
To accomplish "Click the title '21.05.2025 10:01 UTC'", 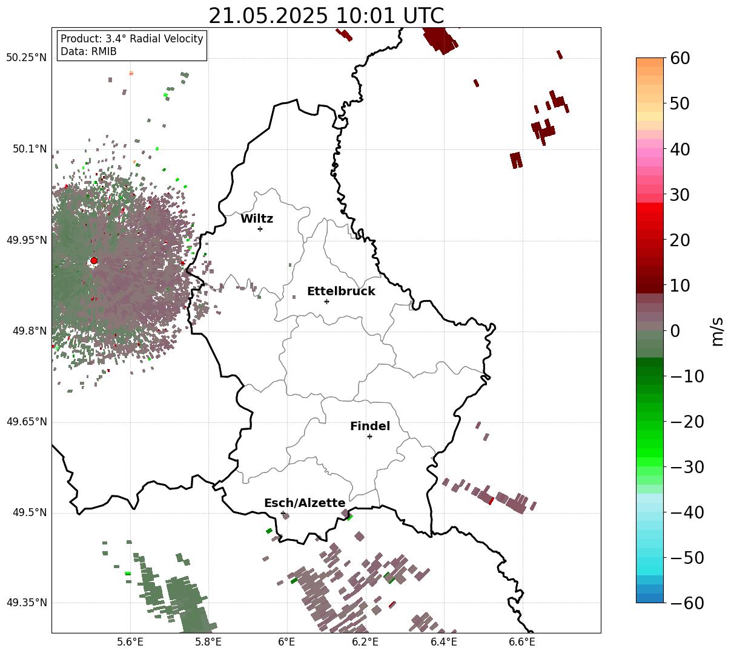I will click(x=326, y=16).
